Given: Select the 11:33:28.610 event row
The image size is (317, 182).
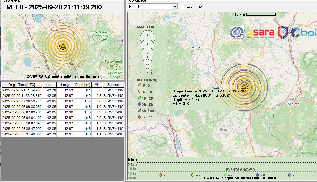Looking at the screenshot, I should [x=22, y=96].
